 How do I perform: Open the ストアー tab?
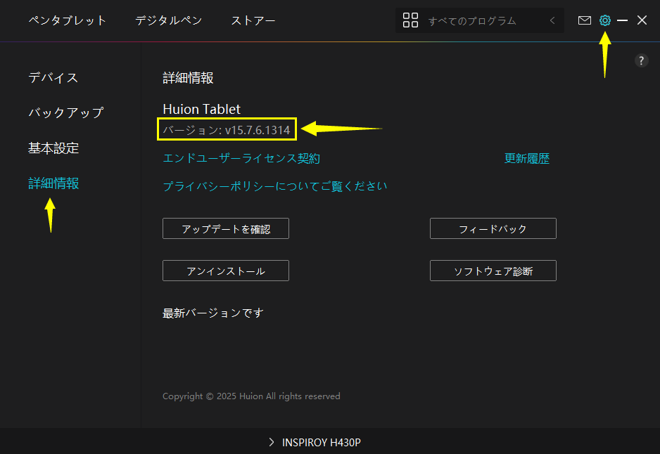[253, 20]
